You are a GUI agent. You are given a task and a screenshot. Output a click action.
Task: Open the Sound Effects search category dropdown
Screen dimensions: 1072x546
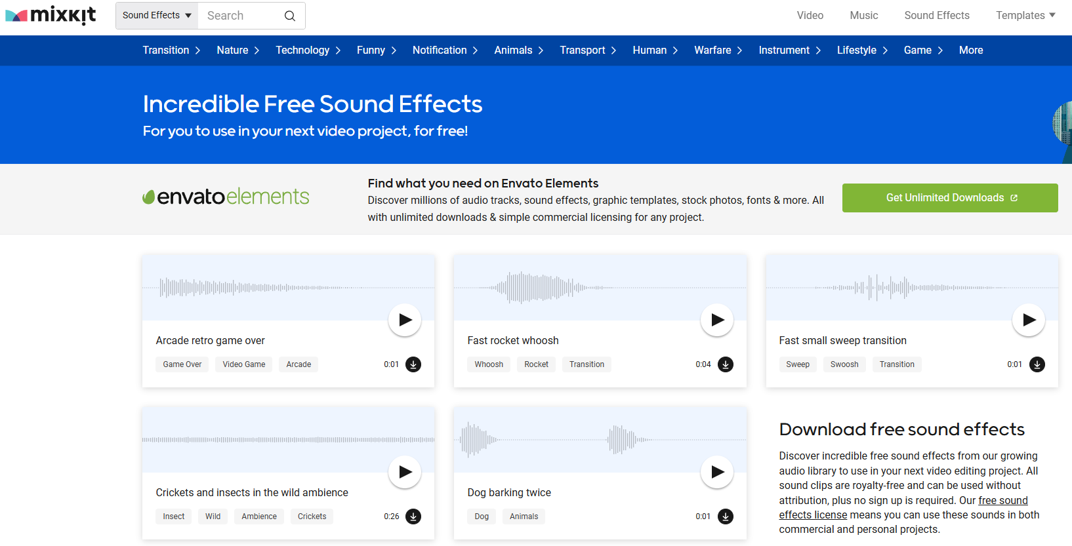tap(157, 16)
